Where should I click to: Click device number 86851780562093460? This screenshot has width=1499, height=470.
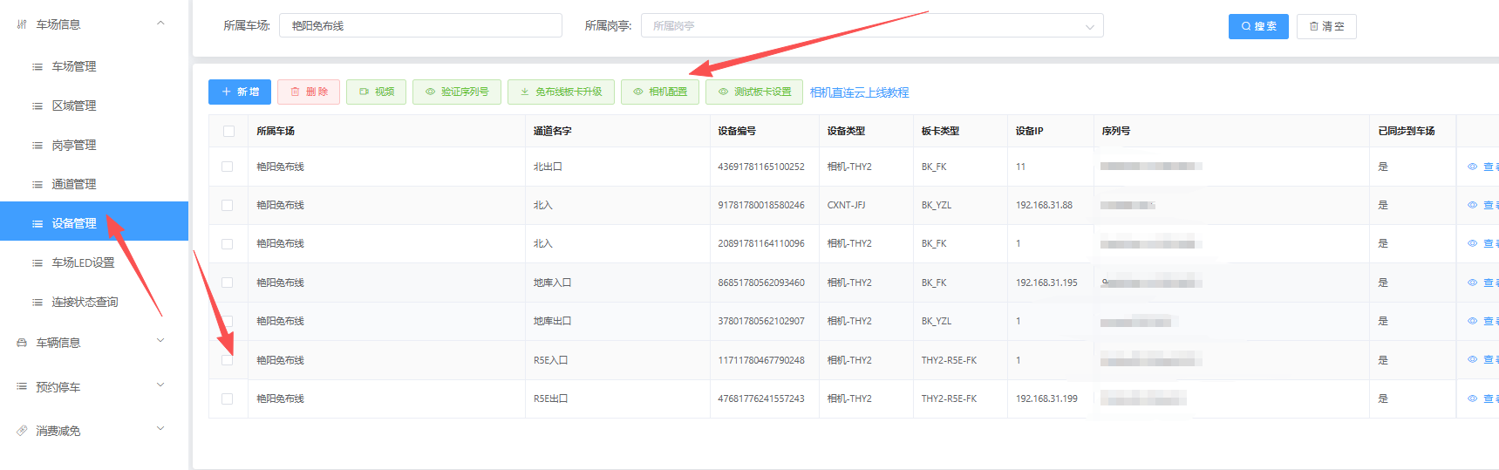[761, 283]
